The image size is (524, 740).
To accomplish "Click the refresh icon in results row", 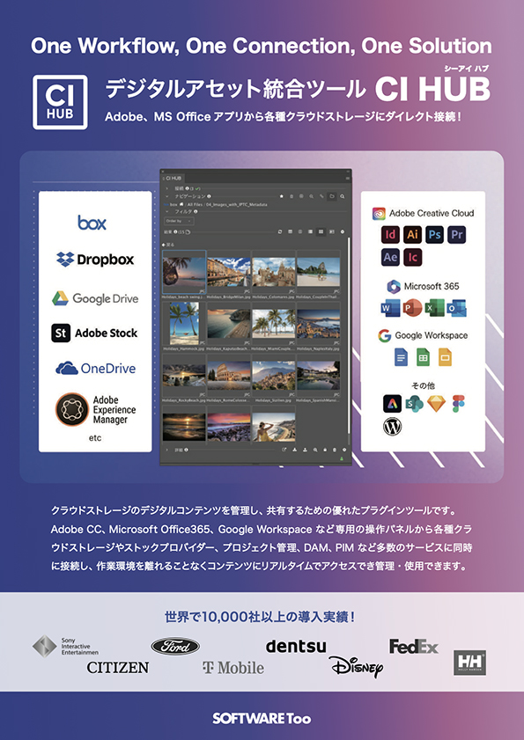I will [280, 231].
